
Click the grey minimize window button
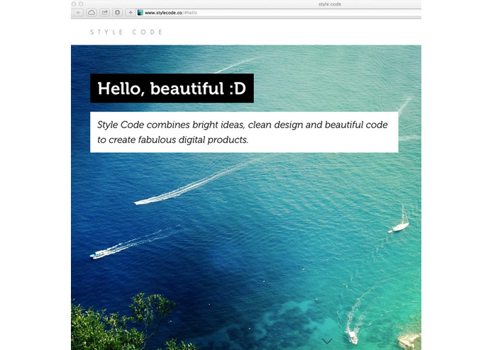tap(74, 4)
